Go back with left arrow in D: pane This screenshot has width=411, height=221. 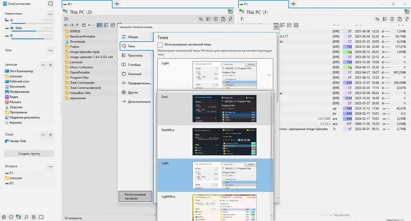tap(66, 25)
